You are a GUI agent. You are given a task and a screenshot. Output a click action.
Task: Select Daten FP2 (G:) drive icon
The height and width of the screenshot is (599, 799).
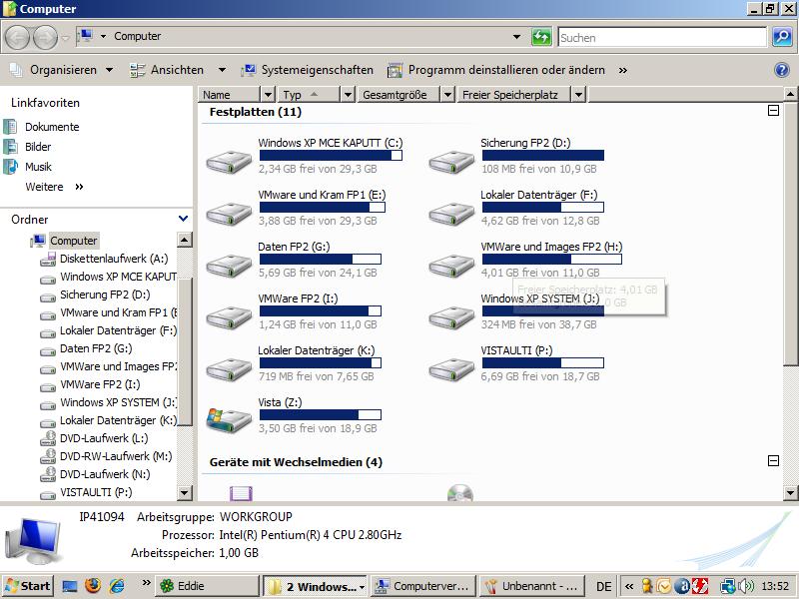229,265
